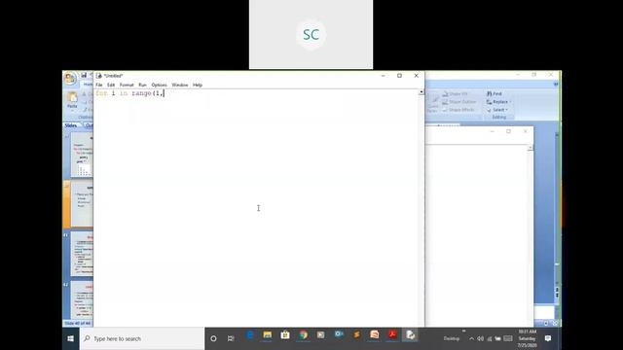Viewport: 623px width, 350px height.
Task: Open the Window menu in IDLE editor
Action: pos(179,85)
